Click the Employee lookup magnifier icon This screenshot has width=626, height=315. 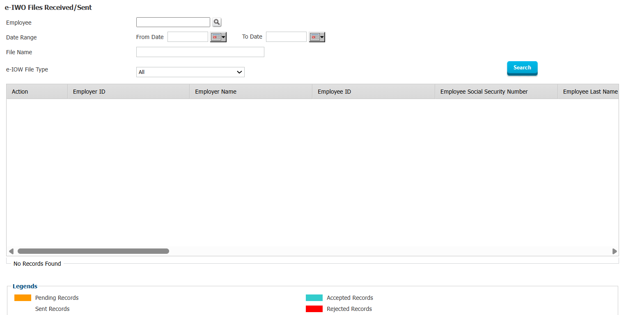(217, 23)
